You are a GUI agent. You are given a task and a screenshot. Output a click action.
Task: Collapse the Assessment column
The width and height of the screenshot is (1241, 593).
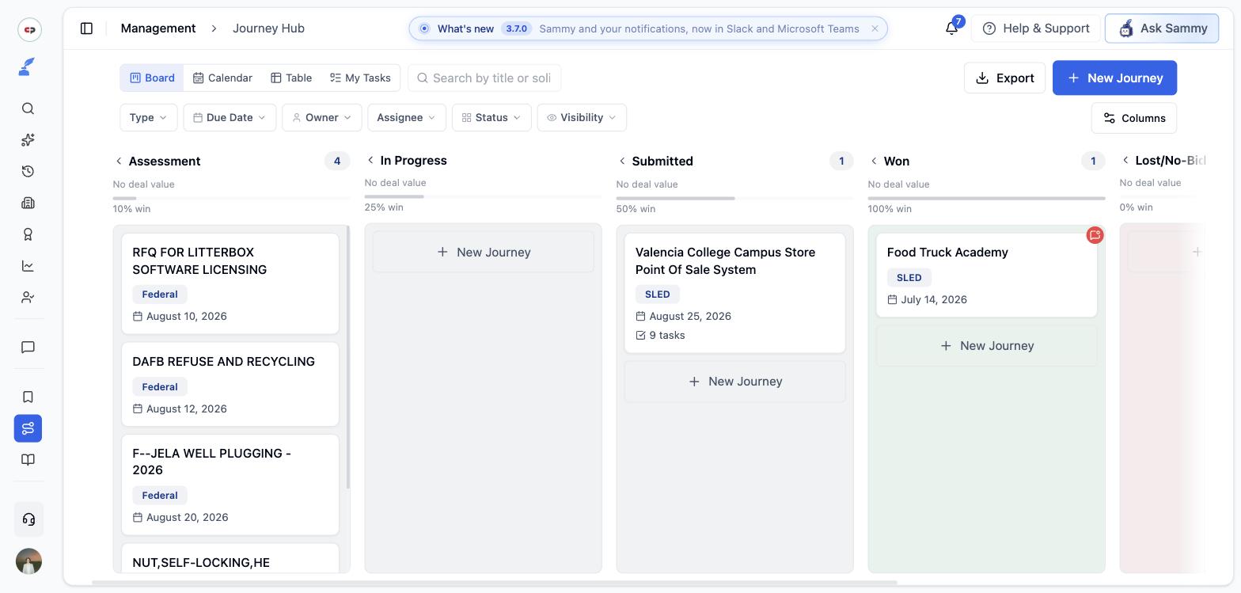(x=119, y=162)
